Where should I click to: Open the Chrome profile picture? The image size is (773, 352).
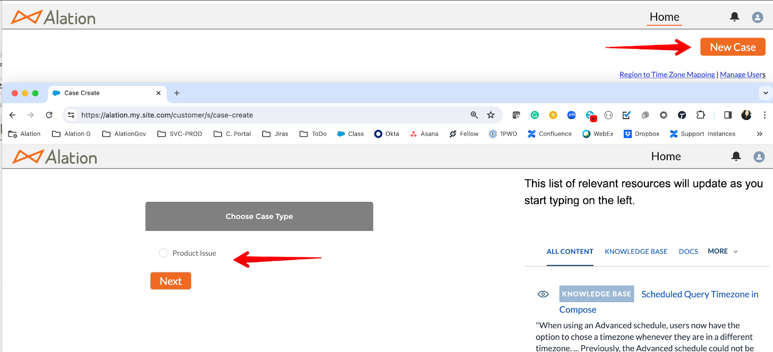(746, 115)
